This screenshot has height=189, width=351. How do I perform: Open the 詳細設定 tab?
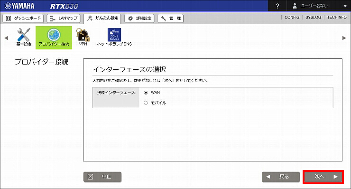tap(139, 19)
